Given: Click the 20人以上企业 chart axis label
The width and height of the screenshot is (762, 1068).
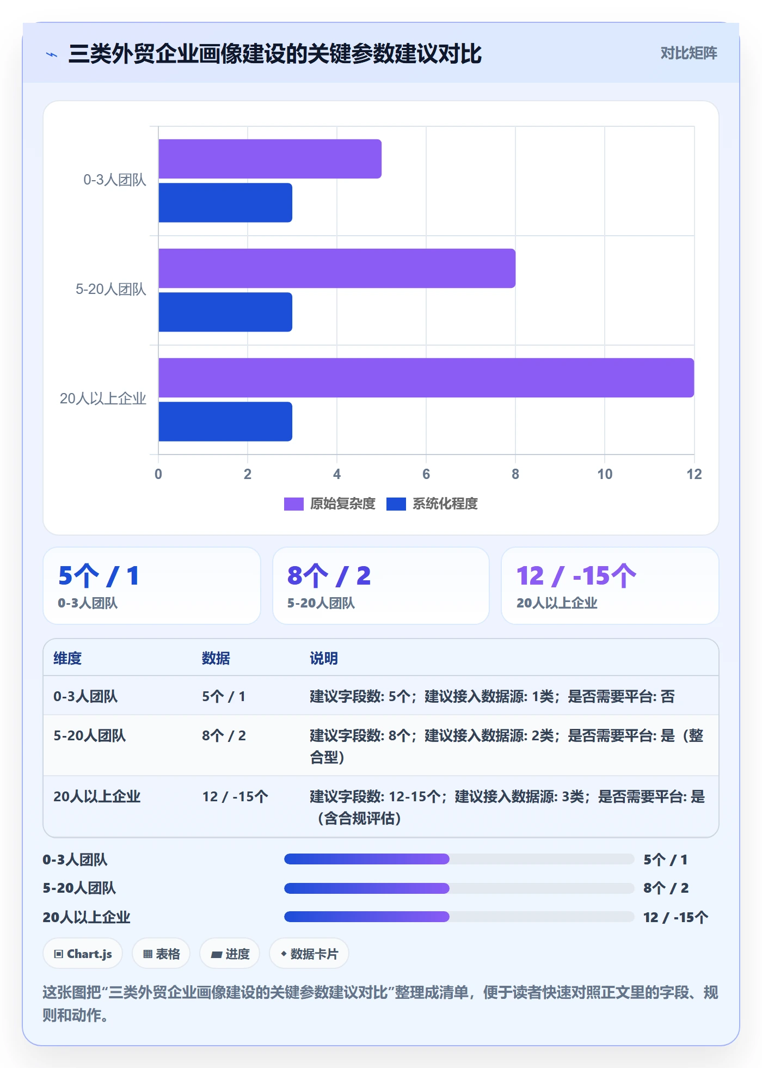Looking at the screenshot, I should (x=103, y=399).
